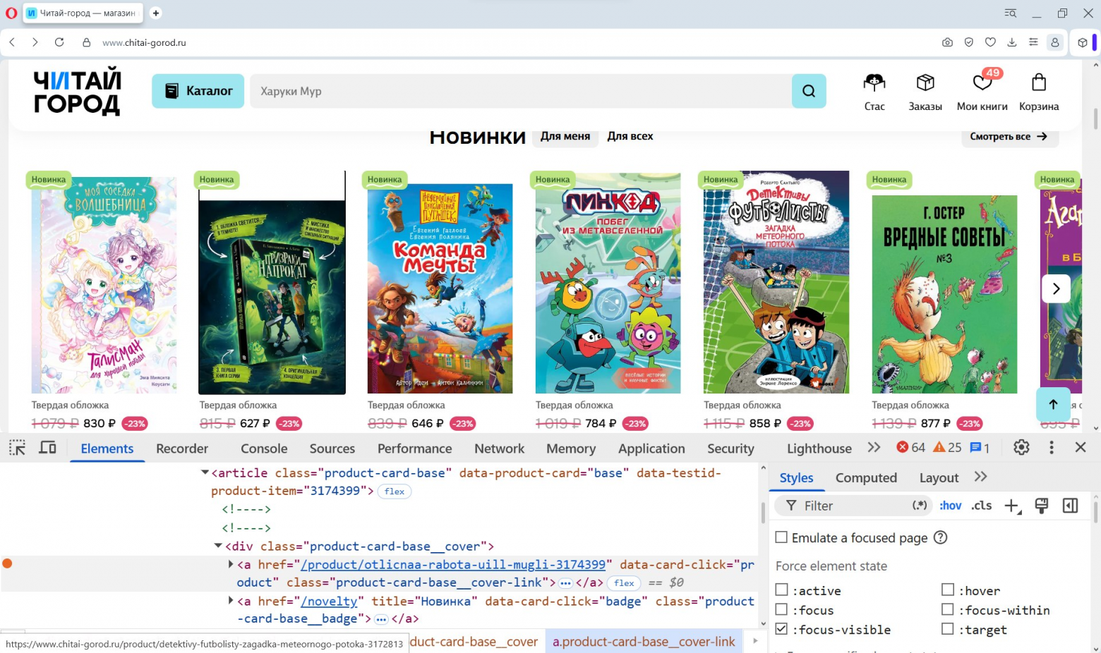The width and height of the screenshot is (1101, 653).
Task: Toggle device toolbar in DevTools
Action: click(47, 448)
